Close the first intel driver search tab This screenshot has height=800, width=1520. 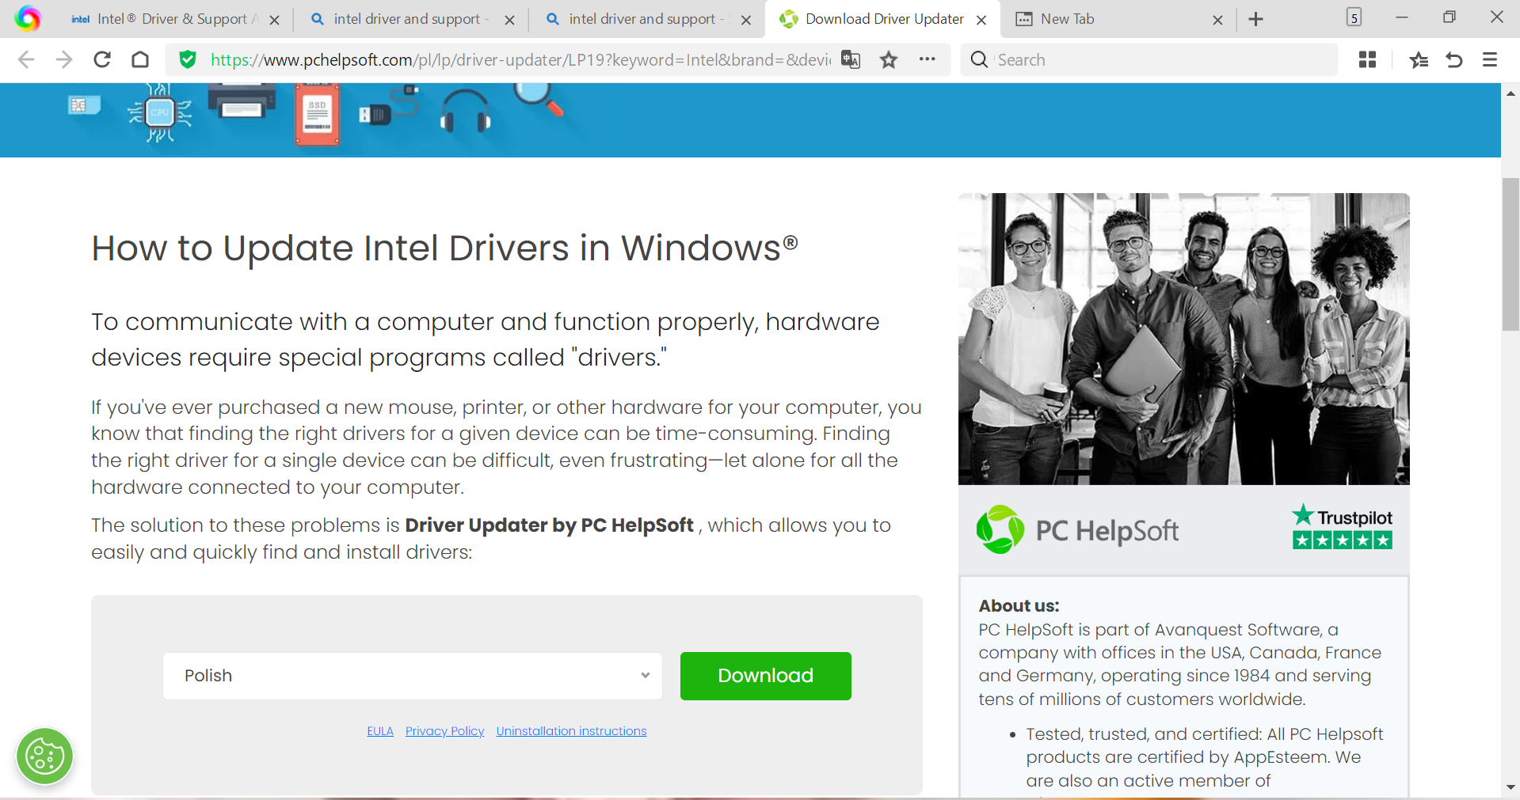click(509, 20)
